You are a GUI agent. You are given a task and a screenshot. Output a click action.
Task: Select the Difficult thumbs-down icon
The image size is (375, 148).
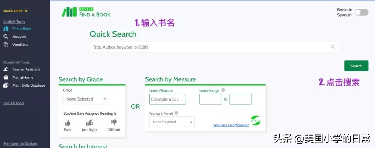[114, 123]
